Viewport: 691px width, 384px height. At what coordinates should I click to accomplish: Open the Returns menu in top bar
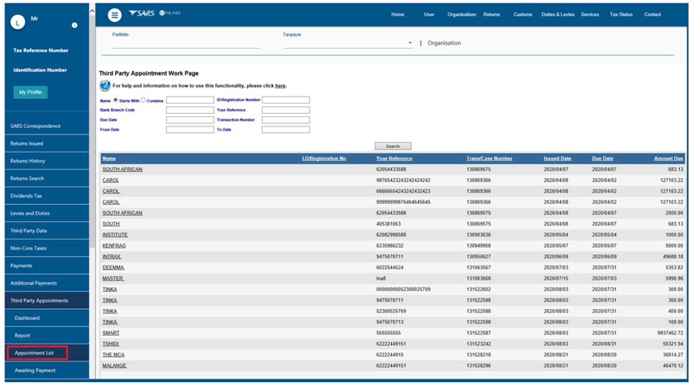[491, 15]
